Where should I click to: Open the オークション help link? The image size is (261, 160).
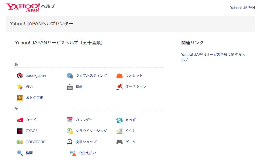pos(136,87)
